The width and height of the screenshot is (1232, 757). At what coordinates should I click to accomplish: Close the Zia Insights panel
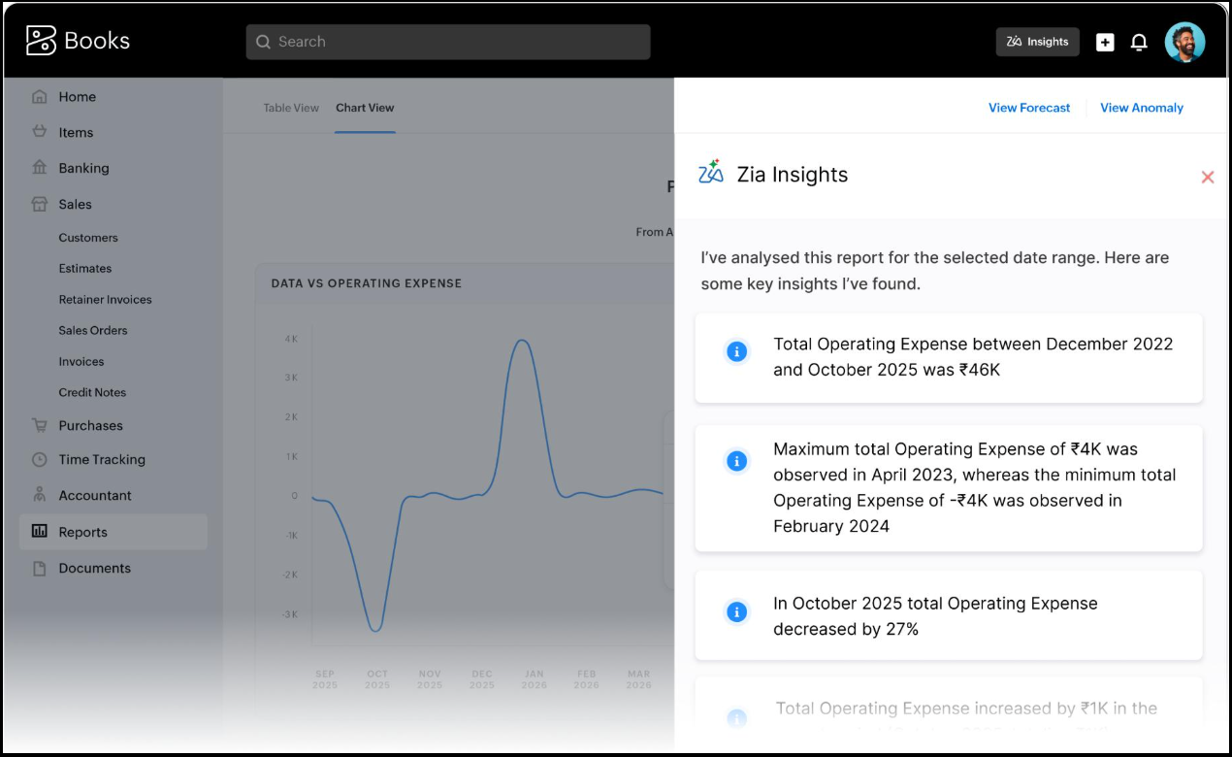click(x=1208, y=177)
